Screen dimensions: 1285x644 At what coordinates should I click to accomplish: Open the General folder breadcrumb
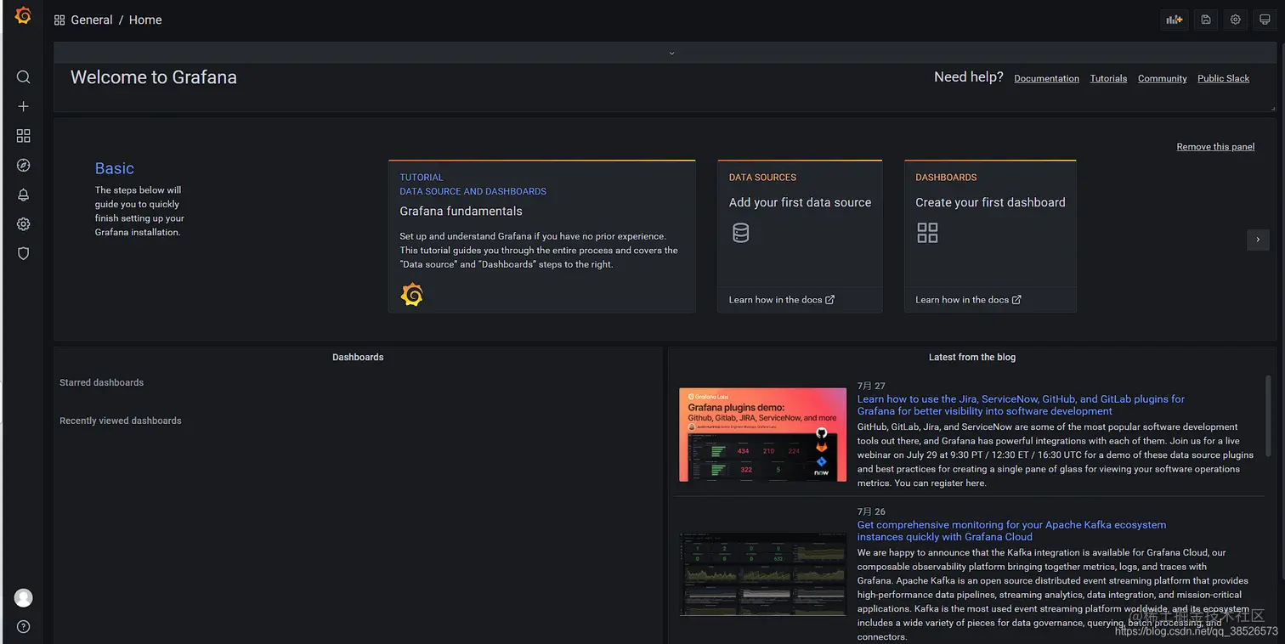tap(92, 20)
